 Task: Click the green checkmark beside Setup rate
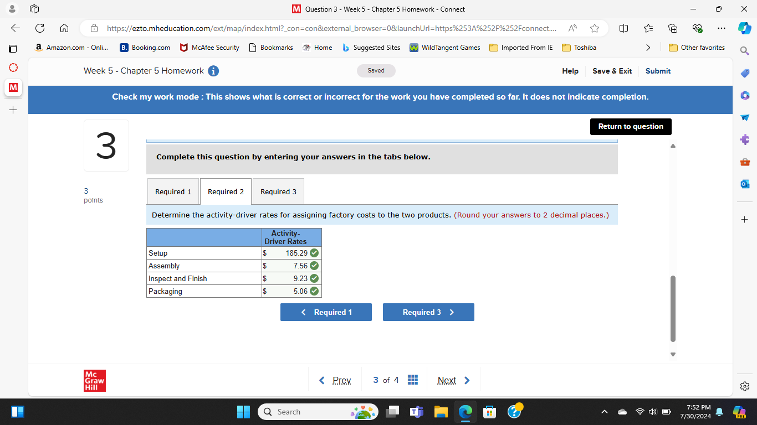(314, 252)
